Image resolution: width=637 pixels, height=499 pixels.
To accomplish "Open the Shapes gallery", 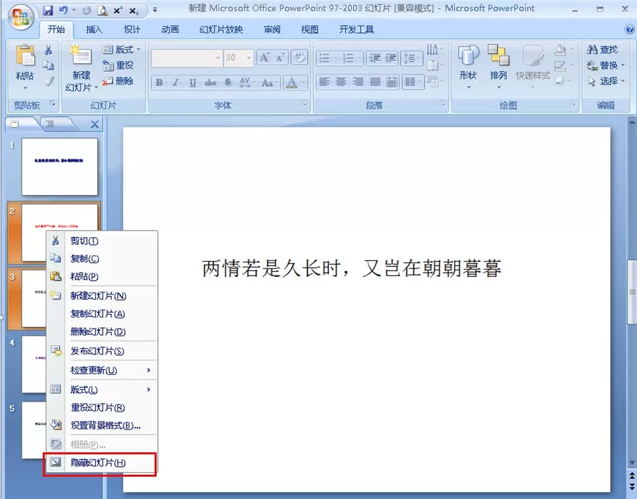I will (469, 55).
